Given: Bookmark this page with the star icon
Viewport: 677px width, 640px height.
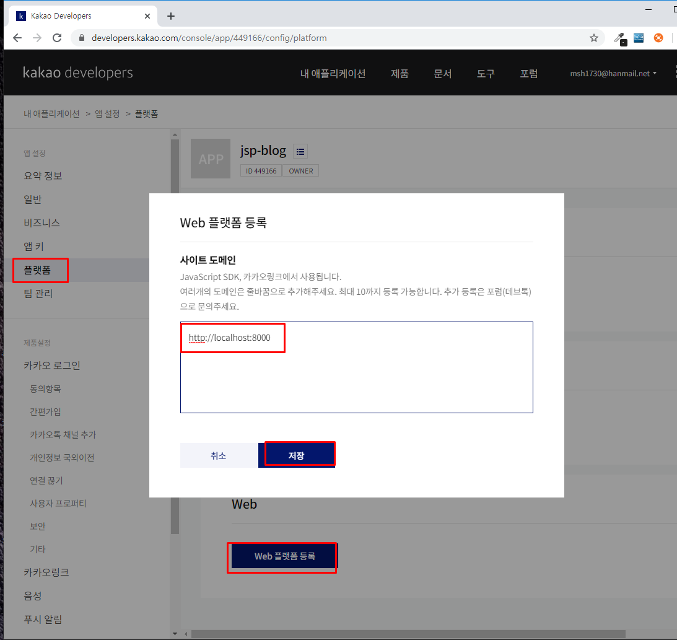Looking at the screenshot, I should pos(594,38).
